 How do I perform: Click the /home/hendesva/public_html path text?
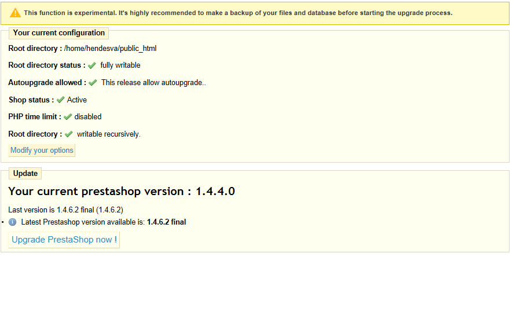click(110, 49)
